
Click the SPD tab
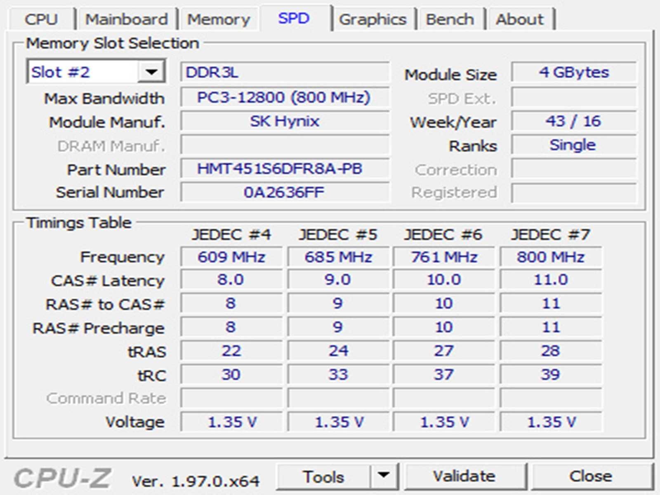tap(294, 18)
